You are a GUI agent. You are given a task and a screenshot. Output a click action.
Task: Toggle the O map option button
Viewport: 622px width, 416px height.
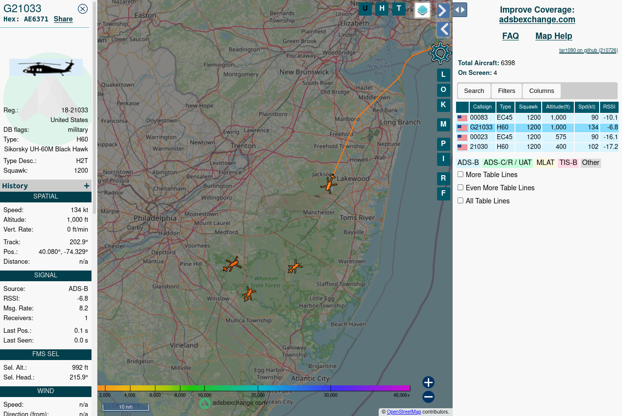443,90
